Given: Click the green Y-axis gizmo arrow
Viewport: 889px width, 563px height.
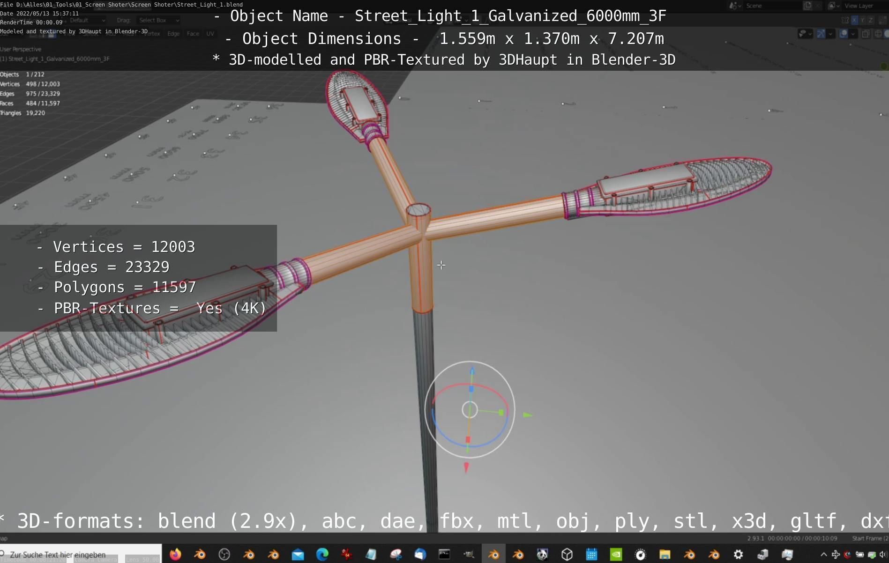Looking at the screenshot, I should tap(527, 415).
